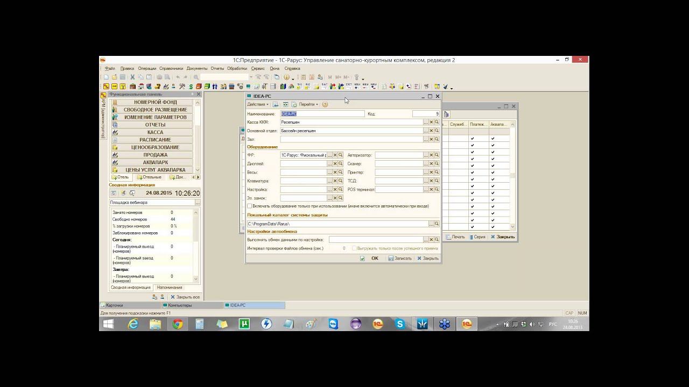
Task: Open the Windows Start button
Action: click(x=108, y=324)
